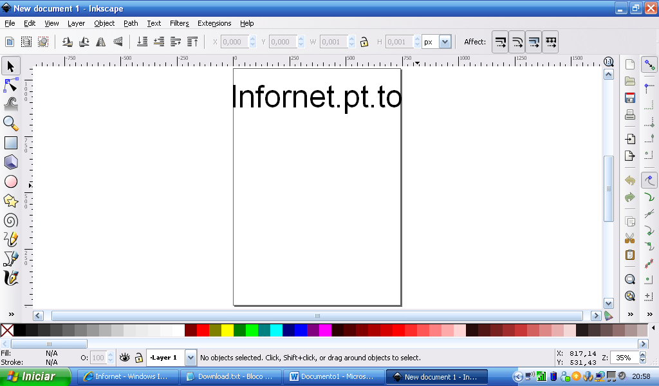Toggle 'move patterns along with objects' Affect button
Screen dimensions: 659x386
(550, 41)
